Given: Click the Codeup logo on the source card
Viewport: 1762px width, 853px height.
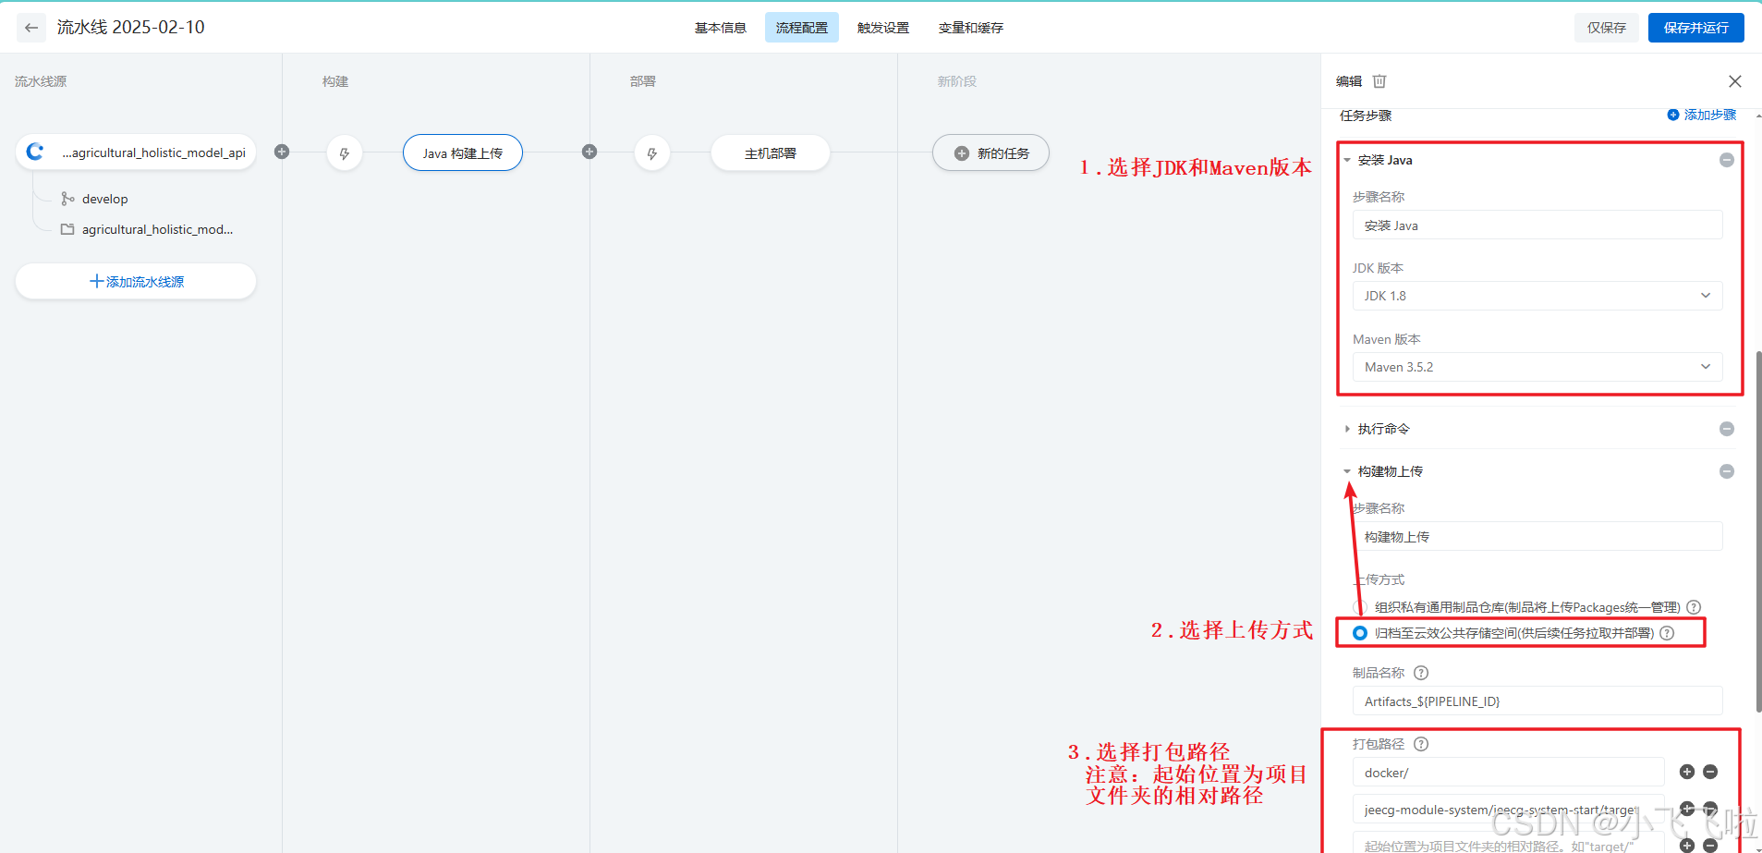Looking at the screenshot, I should [x=35, y=152].
